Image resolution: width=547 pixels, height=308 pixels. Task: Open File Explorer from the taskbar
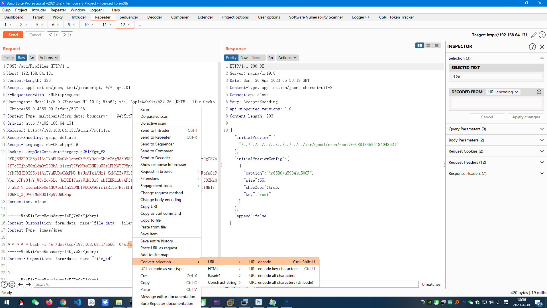click(x=119, y=302)
